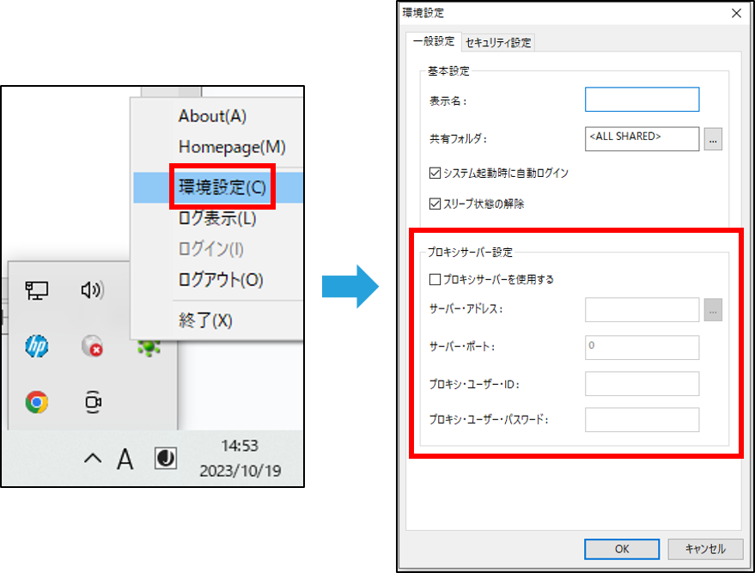The width and height of the screenshot is (755, 573).
Task: Click the ... button beside server address
Action: (x=713, y=310)
